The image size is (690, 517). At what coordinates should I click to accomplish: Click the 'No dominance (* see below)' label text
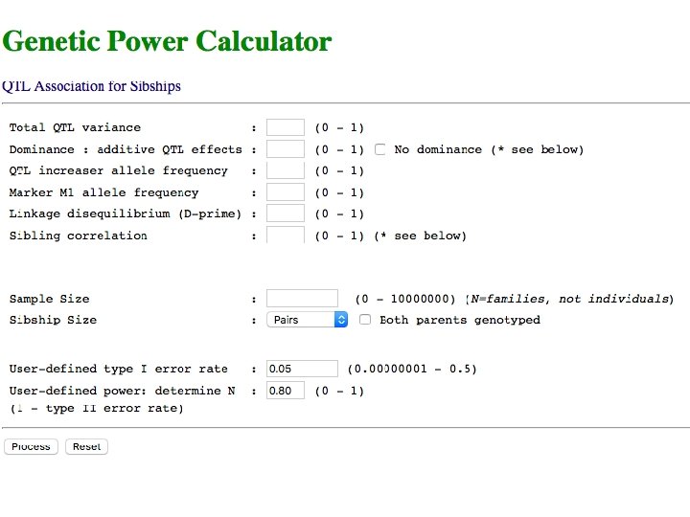click(x=489, y=149)
